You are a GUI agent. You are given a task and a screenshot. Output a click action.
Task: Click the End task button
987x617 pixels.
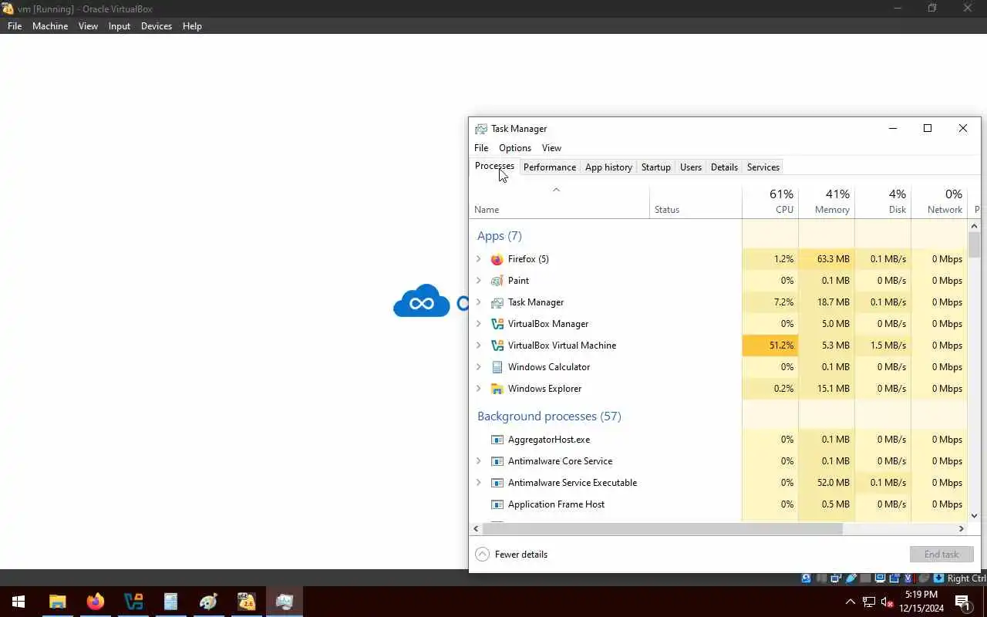(x=942, y=555)
